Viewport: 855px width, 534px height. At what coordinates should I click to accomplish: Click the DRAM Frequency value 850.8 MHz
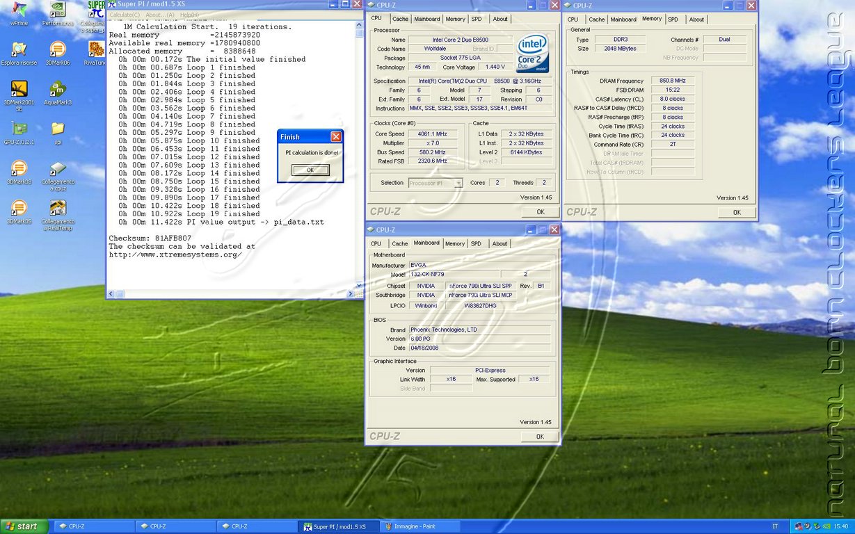point(673,81)
